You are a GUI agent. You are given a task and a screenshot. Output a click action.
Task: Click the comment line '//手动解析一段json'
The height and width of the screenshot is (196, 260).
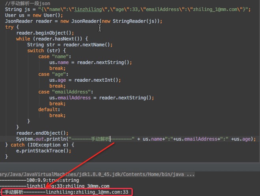[28, 4]
